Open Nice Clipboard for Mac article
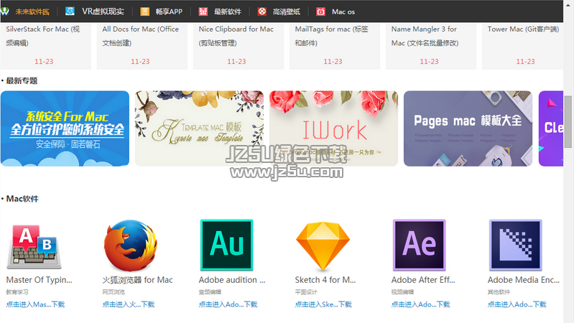 coord(236,36)
